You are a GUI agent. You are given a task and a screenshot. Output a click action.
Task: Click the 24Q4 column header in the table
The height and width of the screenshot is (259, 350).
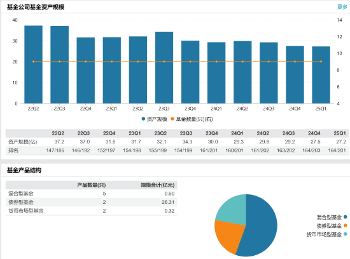314,133
